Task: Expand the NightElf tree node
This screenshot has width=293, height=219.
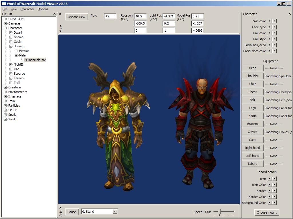Action: tap(11, 64)
